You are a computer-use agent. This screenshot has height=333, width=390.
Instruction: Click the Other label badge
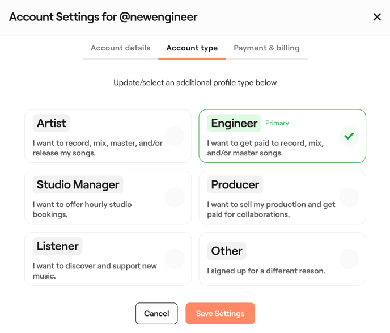226,251
